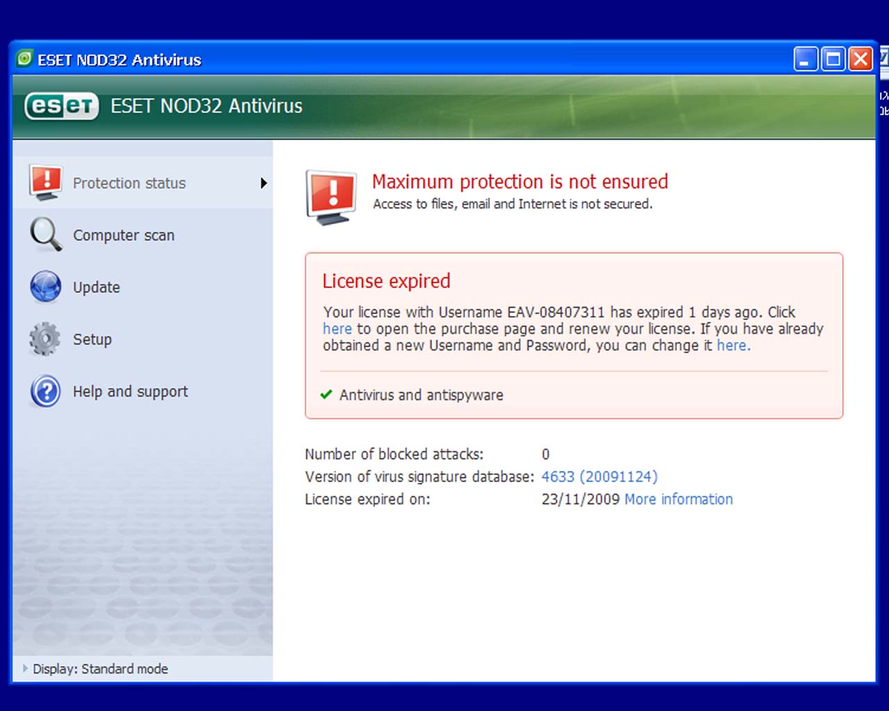Screen dimensions: 889x711
Task: Click the Setup gear icon
Action: (x=46, y=339)
